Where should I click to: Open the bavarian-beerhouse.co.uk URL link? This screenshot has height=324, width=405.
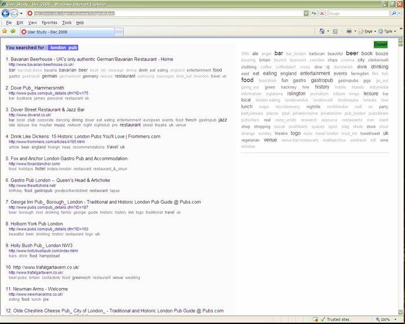click(x=41, y=65)
